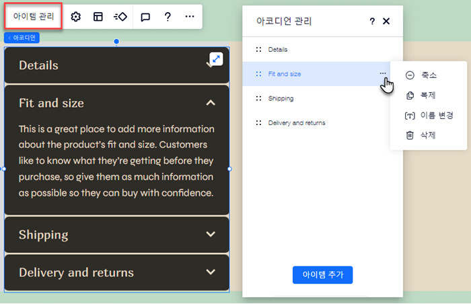Click the 아코디언 breadcrumb label
Image resolution: width=471 pixels, height=304 pixels.
tap(22, 38)
